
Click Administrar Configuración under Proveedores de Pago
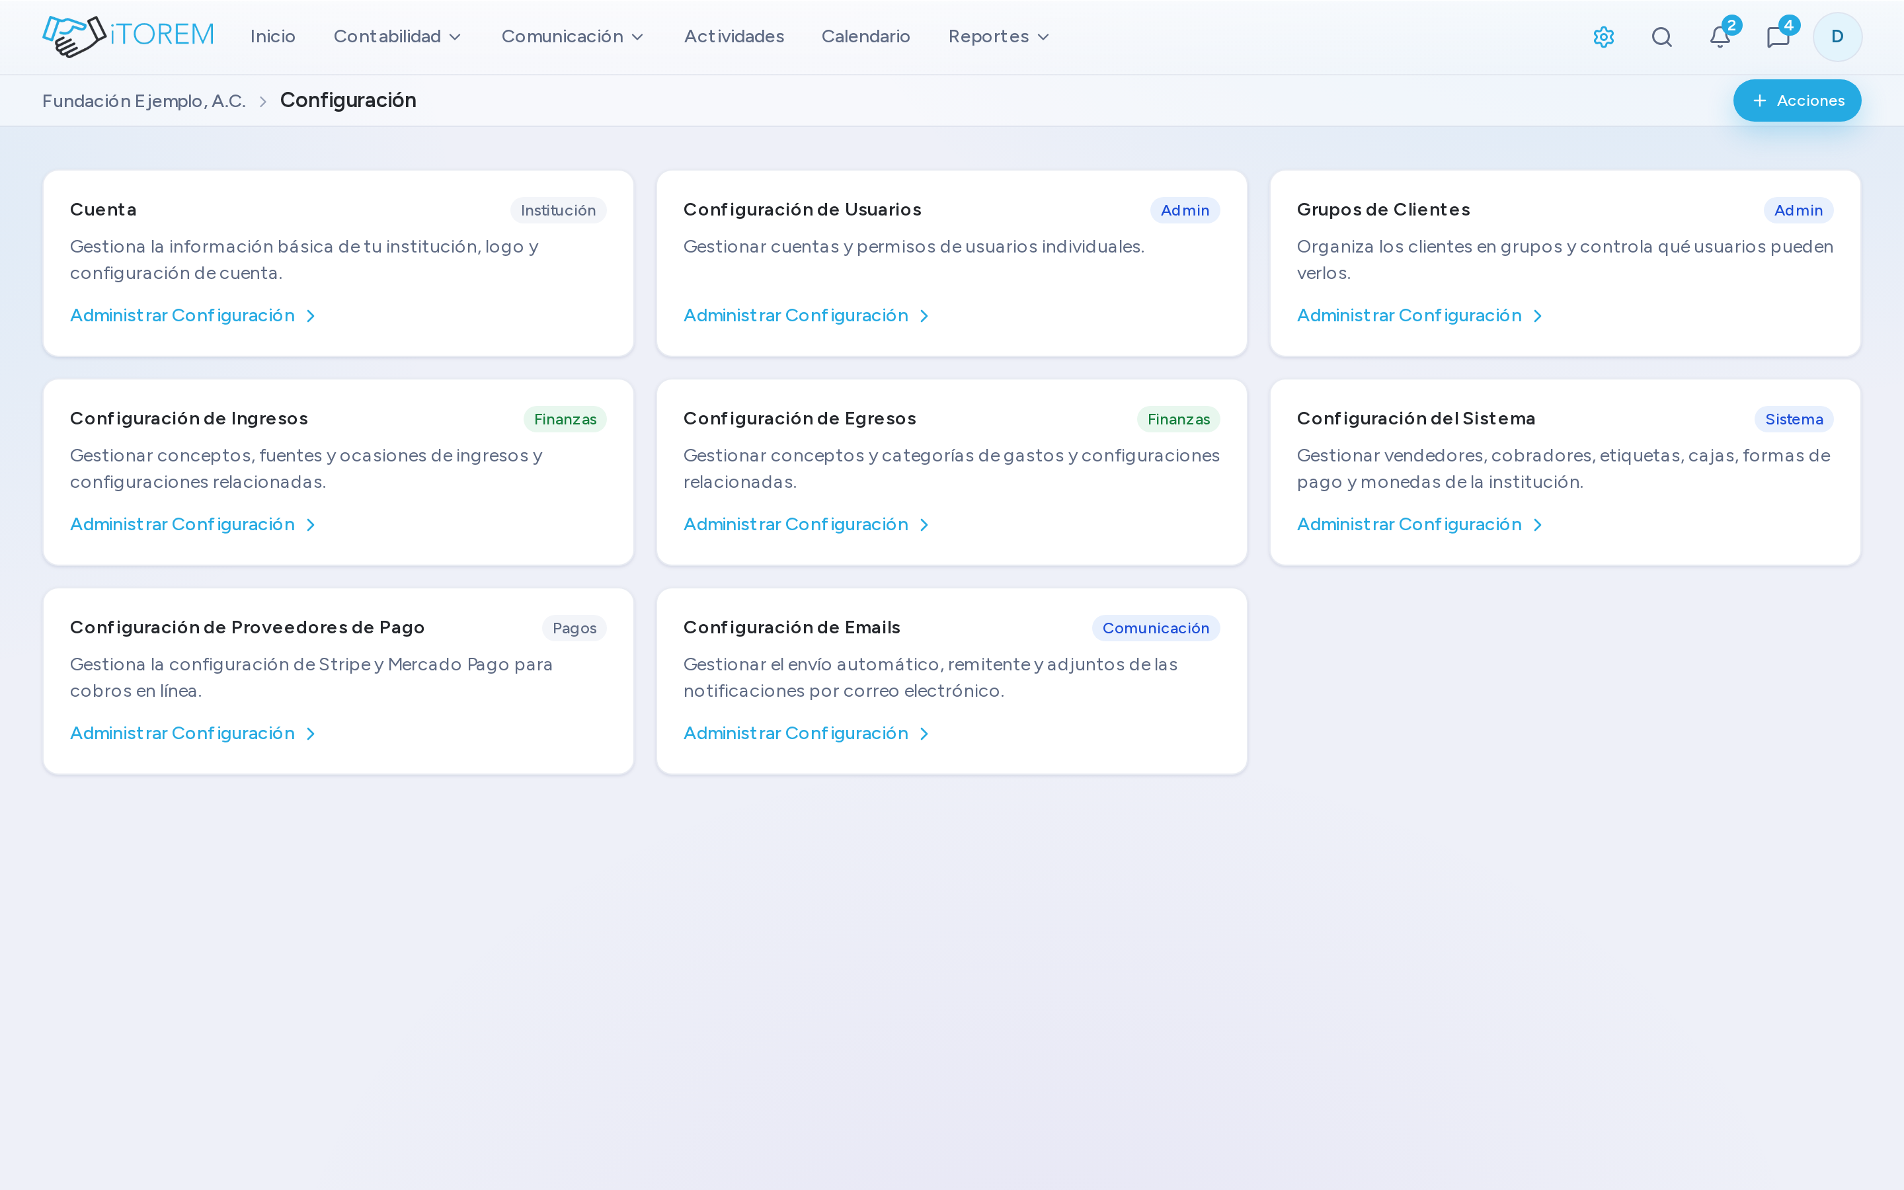pyautogui.click(x=193, y=734)
